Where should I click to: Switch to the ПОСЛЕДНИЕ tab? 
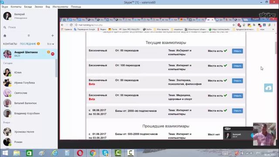[28, 44]
